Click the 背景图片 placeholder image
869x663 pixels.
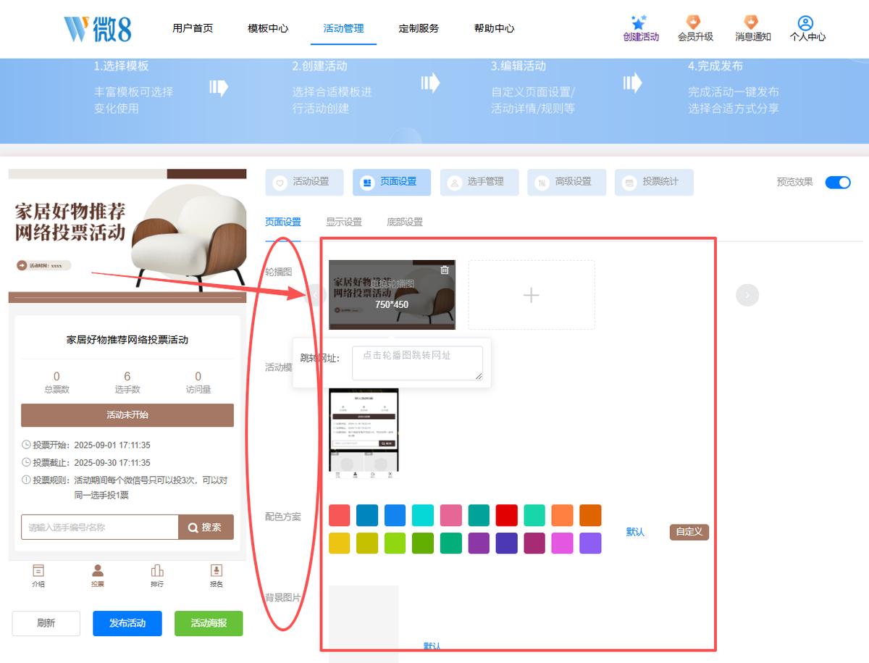pyautogui.click(x=364, y=624)
